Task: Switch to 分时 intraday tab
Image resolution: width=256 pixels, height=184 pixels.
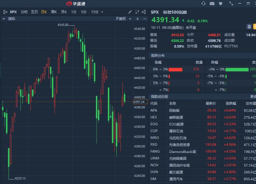Action: [x=24, y=12]
